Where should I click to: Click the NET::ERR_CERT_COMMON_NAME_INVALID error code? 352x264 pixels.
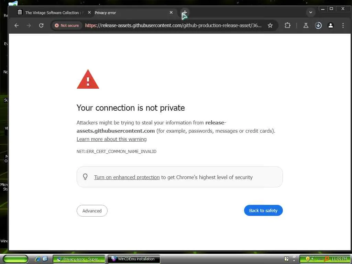(116, 152)
